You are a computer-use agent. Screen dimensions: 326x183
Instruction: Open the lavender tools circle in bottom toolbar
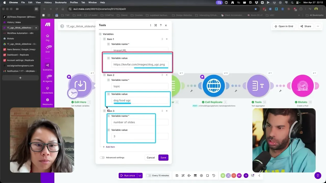[x=228, y=175]
